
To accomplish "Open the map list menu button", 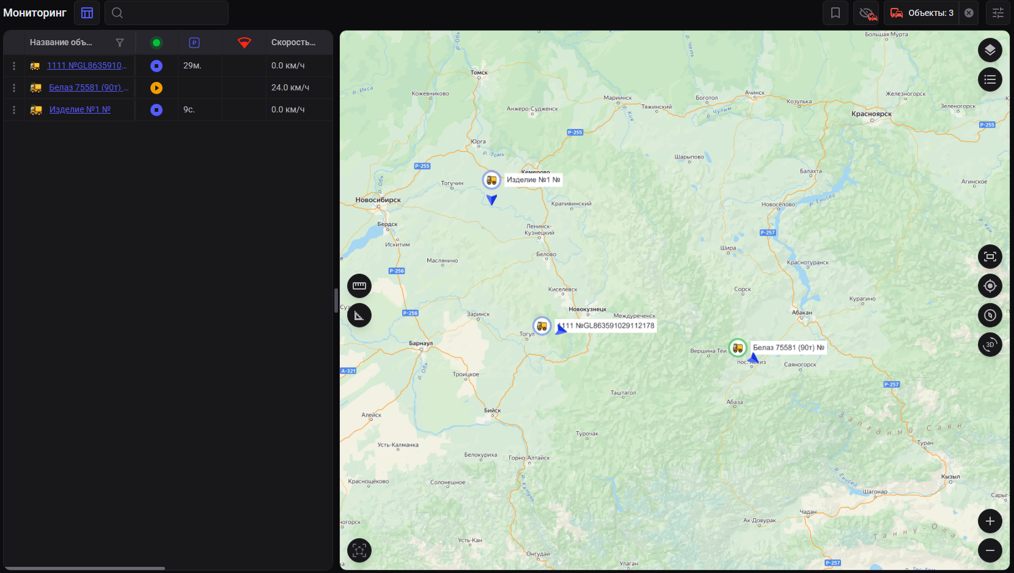I will (x=990, y=79).
